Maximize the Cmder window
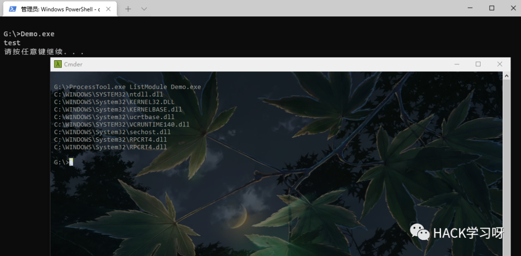 478,64
